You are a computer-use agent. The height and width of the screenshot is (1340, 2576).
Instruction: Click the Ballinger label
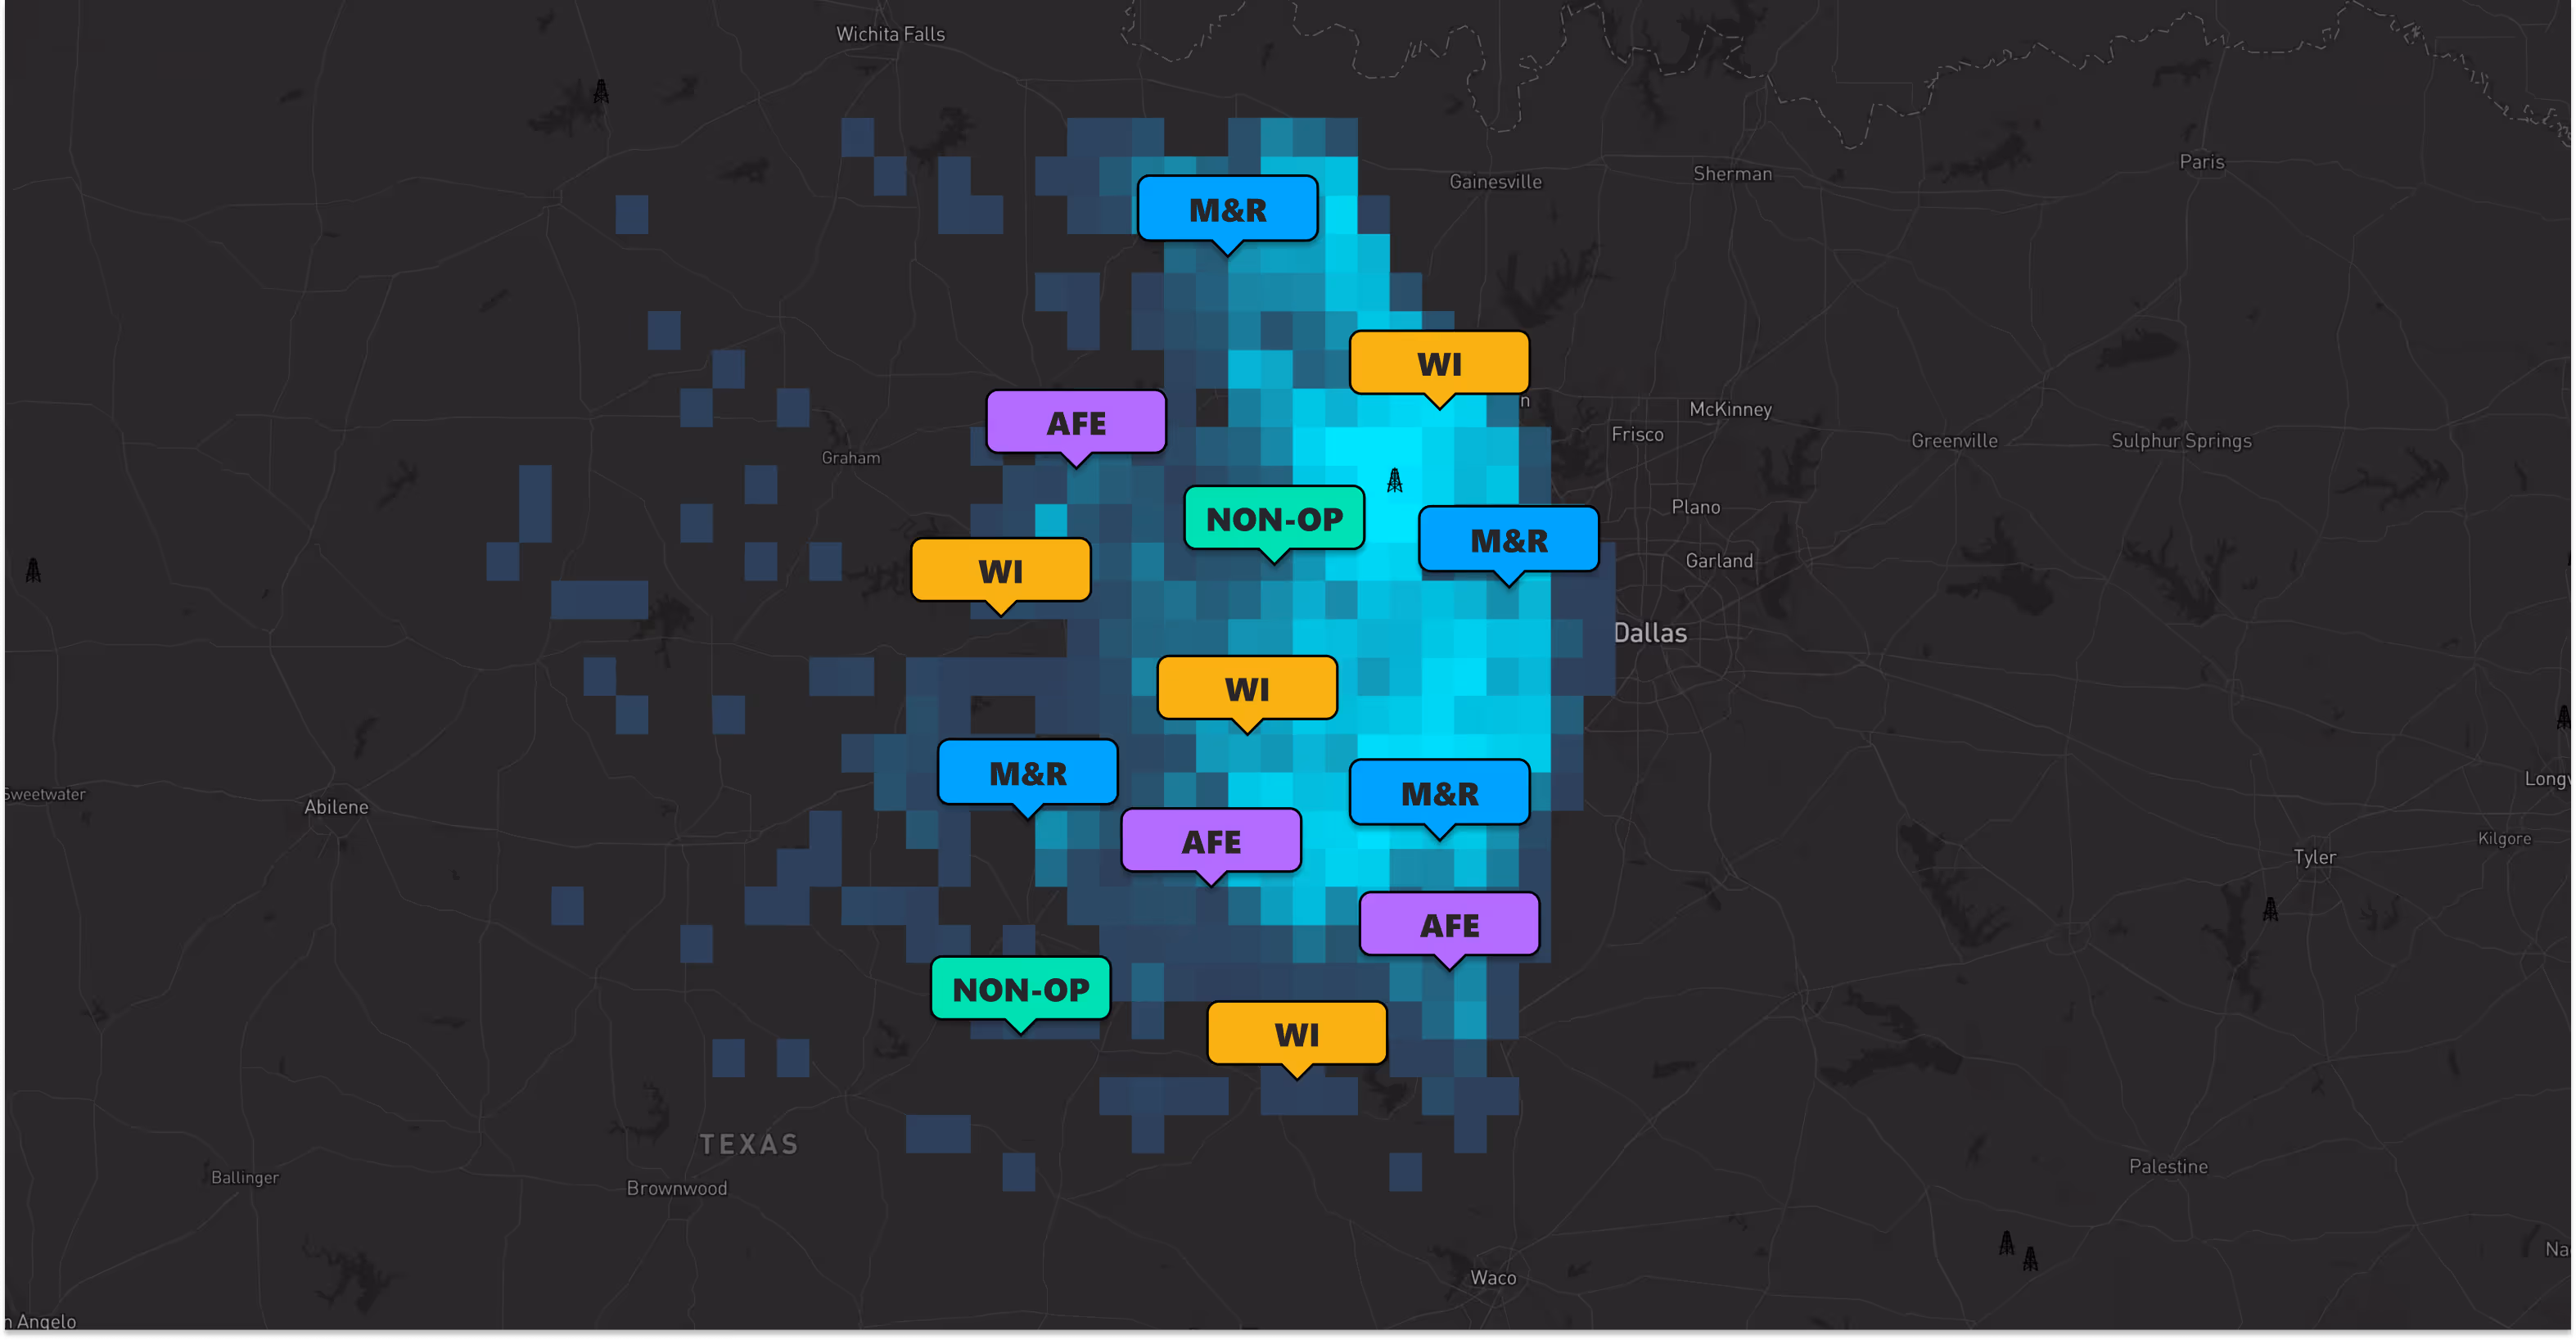pyautogui.click(x=245, y=1177)
